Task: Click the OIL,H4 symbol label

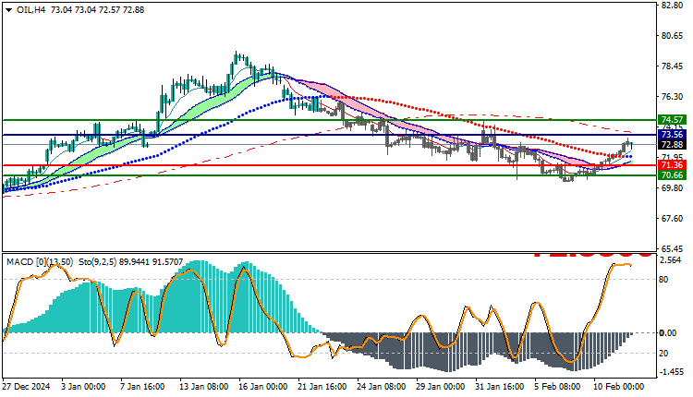Action: click(30, 10)
